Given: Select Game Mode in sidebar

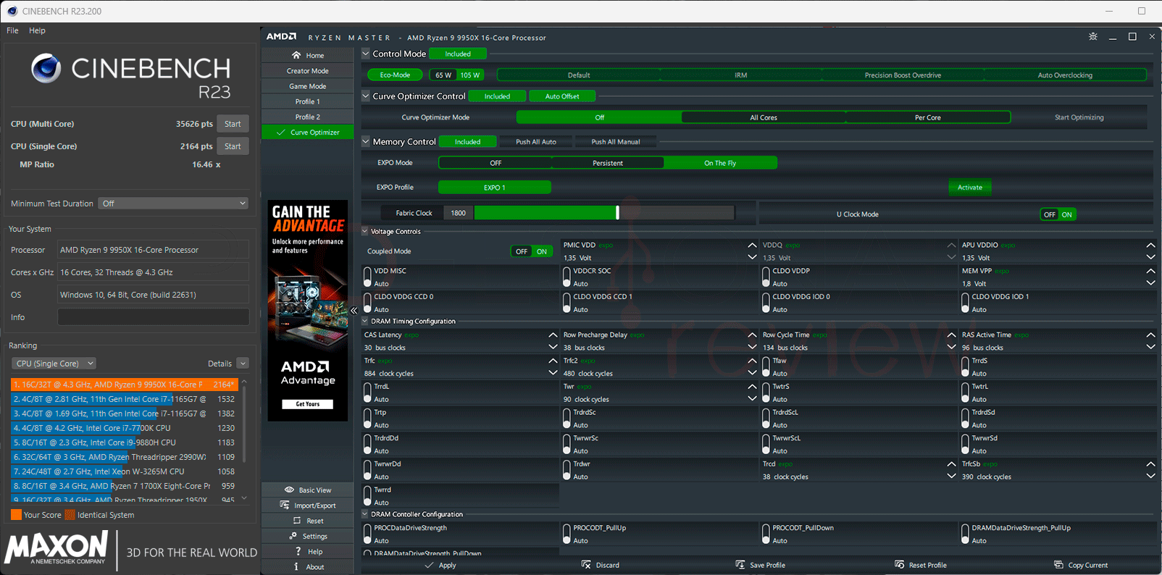Looking at the screenshot, I should [308, 86].
